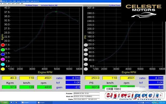
Task: Open the Setup menu
Action: click(x=9, y=3)
